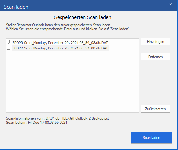Close the Scan laden dialog

171,5
